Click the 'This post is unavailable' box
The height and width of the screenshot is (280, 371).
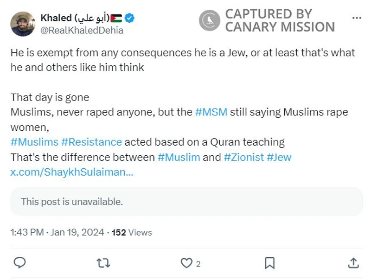[186, 202]
